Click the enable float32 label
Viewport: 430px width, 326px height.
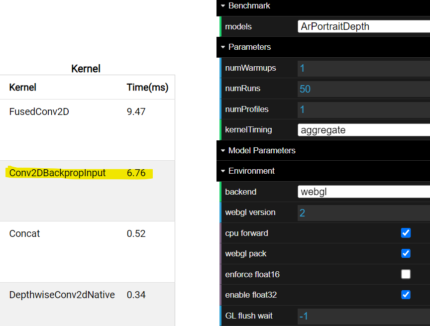[x=251, y=295]
